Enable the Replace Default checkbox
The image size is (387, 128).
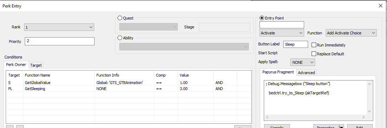coord(314,54)
